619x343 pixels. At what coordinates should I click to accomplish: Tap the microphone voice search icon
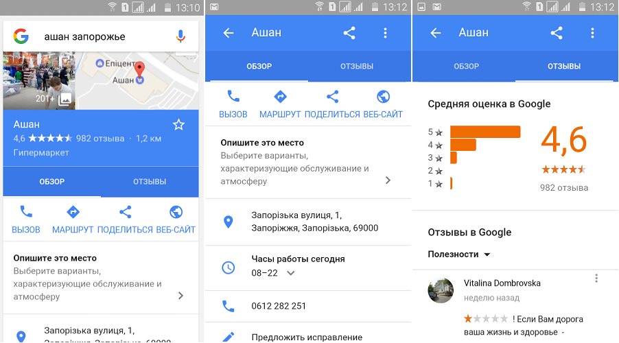coord(180,36)
